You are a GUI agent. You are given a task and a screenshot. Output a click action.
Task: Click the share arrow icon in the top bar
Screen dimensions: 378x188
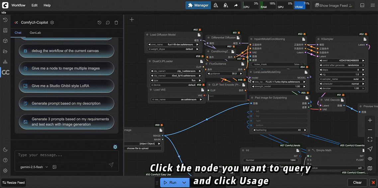[236, 5]
